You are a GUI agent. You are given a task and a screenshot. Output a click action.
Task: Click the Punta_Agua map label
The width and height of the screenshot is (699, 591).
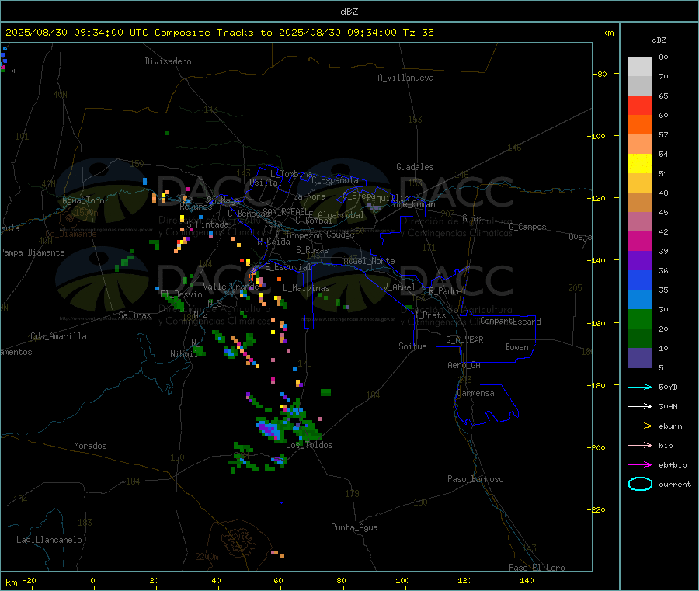(x=354, y=527)
